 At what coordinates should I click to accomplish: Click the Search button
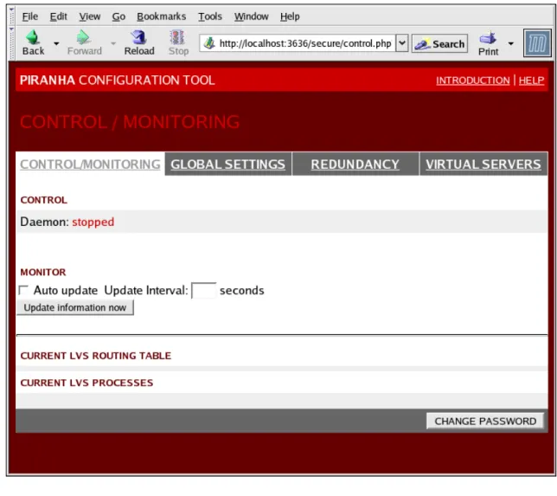coord(439,43)
